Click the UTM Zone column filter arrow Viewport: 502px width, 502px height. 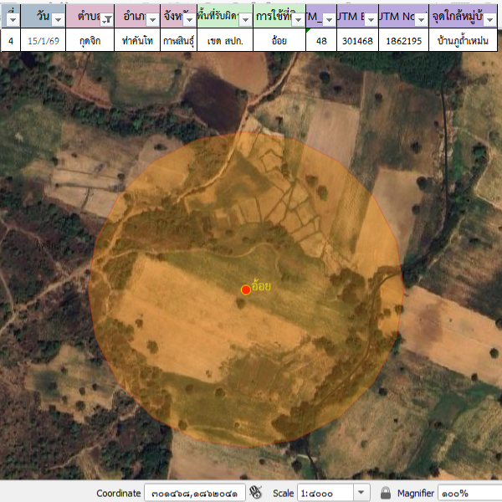[329, 20]
